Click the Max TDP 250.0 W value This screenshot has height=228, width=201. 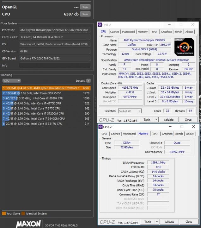pyautogui.click(x=165, y=45)
